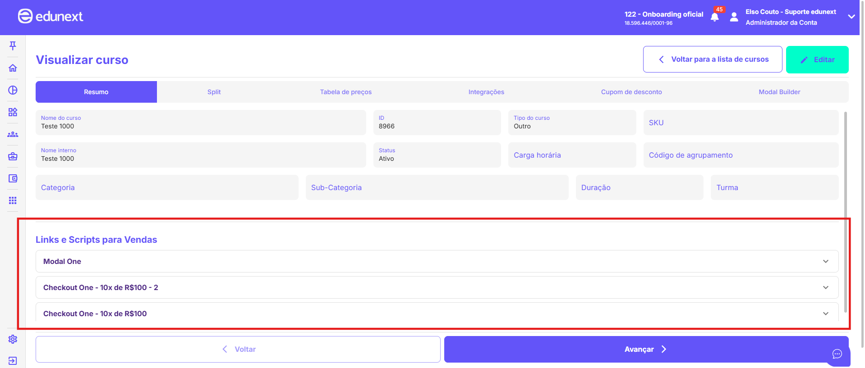Click the logout icon at sidebar bottom
Image resolution: width=865 pixels, height=368 pixels.
[x=13, y=361]
